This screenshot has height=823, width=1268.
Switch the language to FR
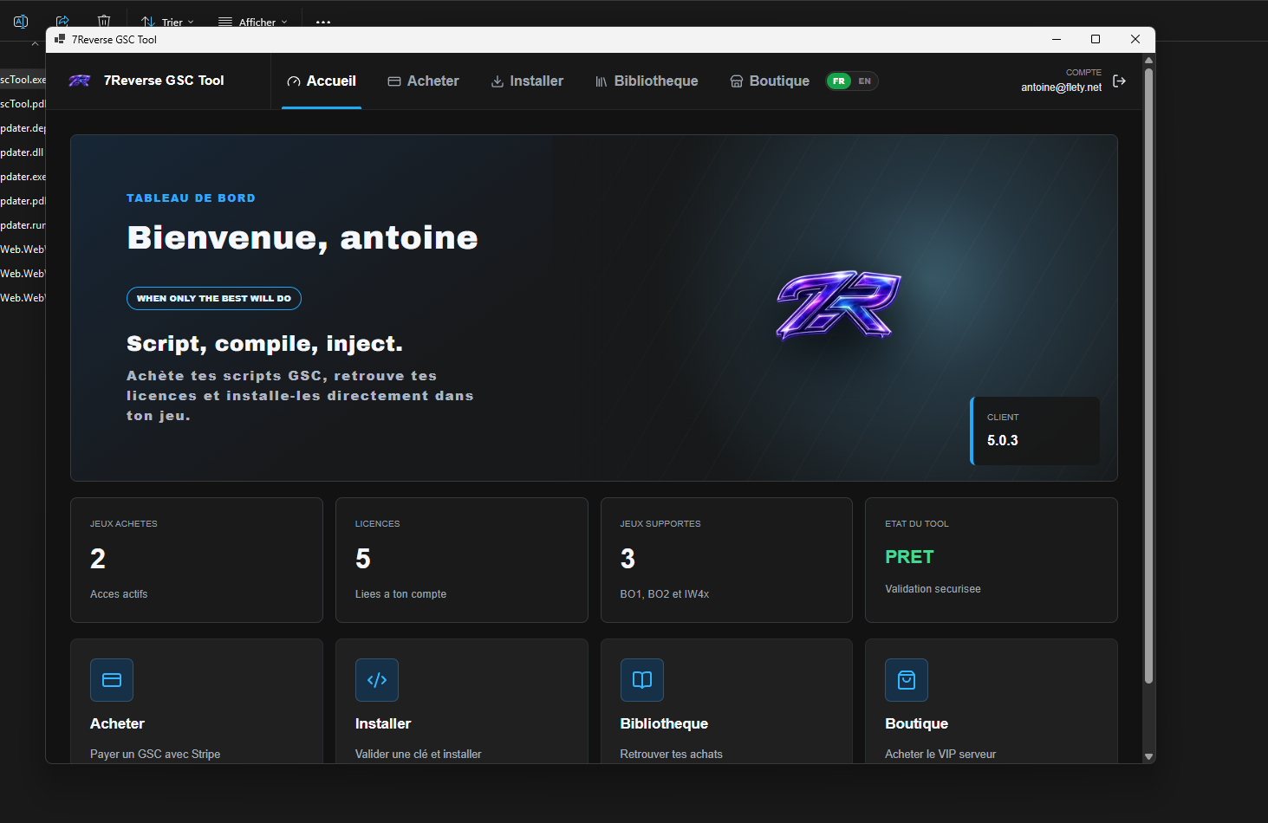pyautogui.click(x=839, y=81)
